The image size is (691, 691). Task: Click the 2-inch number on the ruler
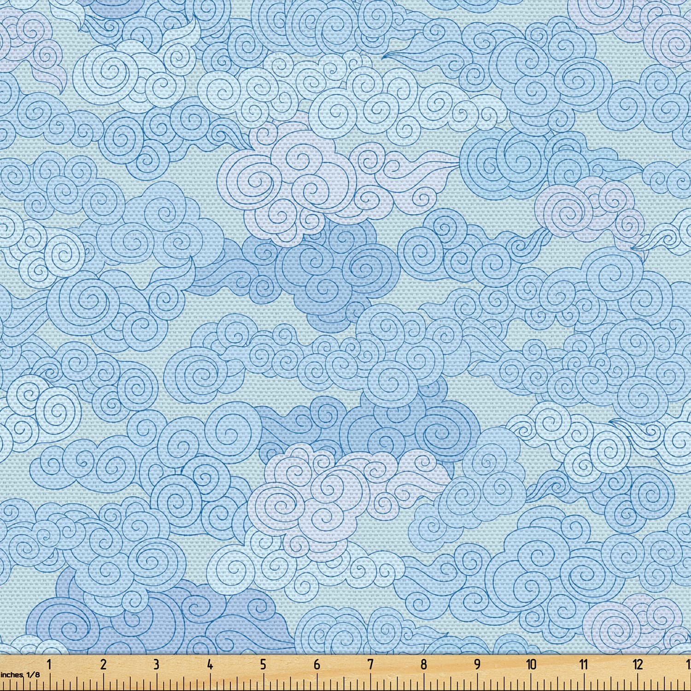coord(103,664)
